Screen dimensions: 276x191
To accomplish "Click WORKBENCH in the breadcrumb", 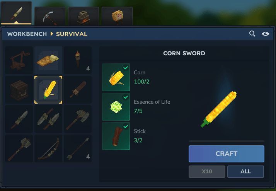I will click(x=27, y=34).
